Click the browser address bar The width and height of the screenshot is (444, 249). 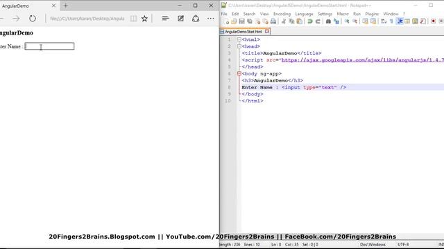(87, 19)
